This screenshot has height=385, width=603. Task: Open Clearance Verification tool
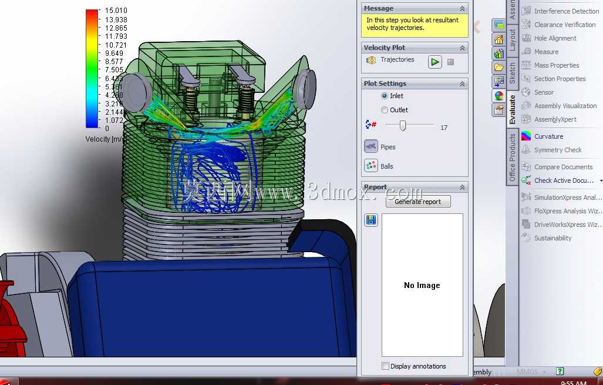coord(558,25)
